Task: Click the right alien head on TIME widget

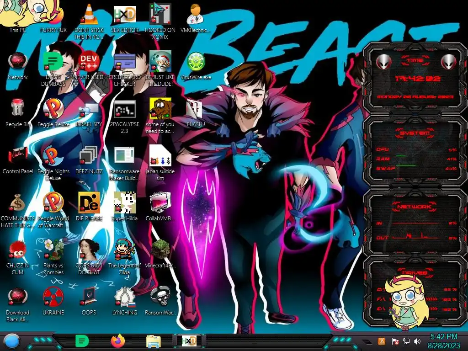Action: (x=449, y=62)
